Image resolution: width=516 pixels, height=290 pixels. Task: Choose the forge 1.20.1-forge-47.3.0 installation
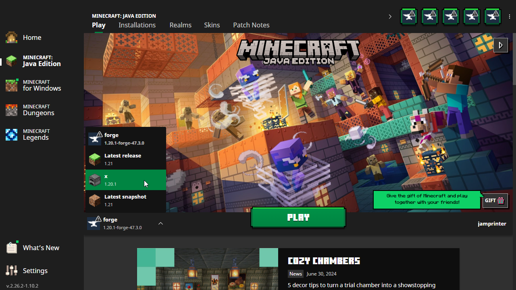pyautogui.click(x=125, y=139)
